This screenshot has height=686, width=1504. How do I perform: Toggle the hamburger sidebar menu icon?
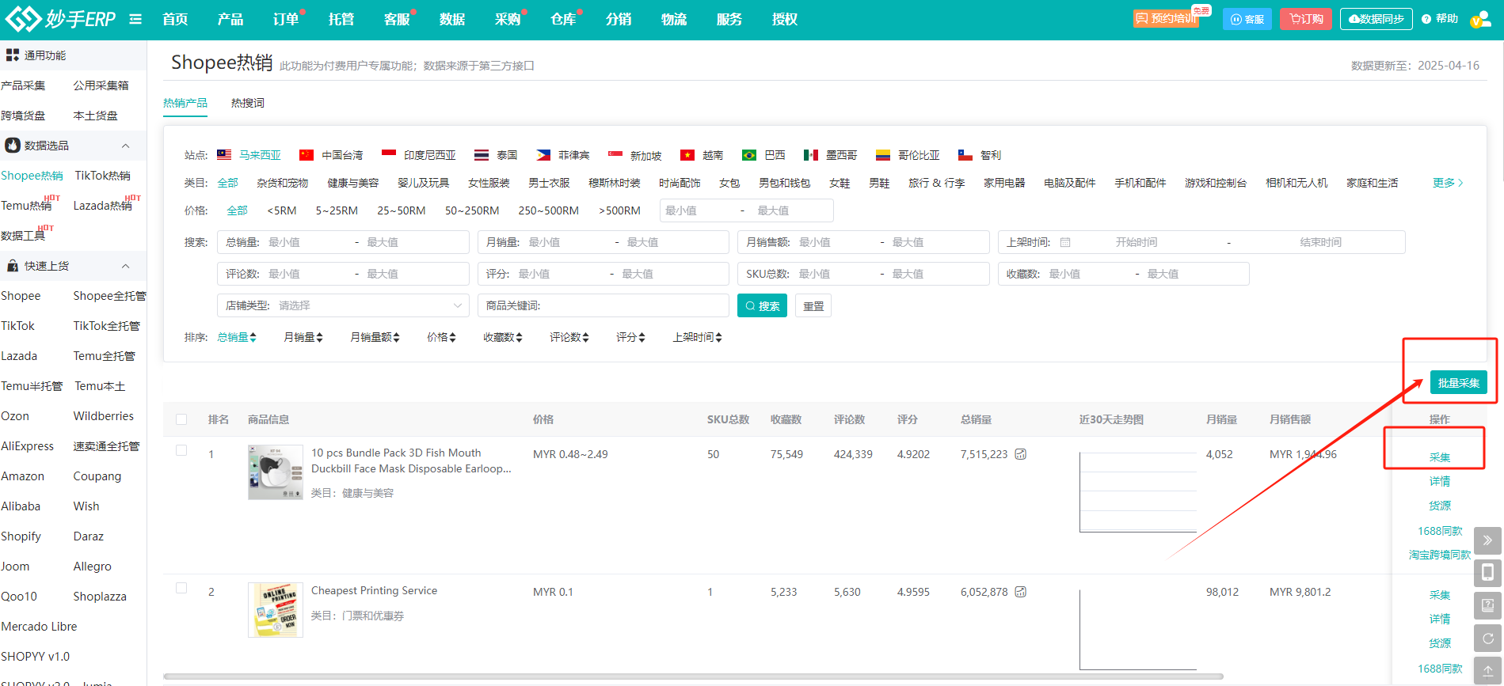coord(135,19)
